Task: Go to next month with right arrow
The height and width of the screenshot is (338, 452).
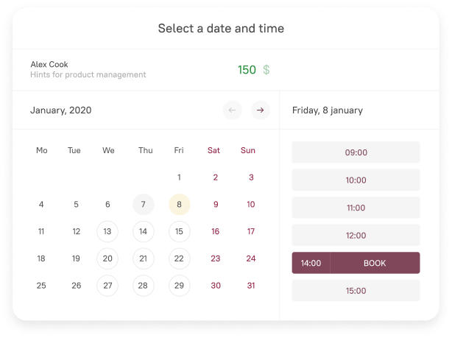Action: tap(259, 110)
